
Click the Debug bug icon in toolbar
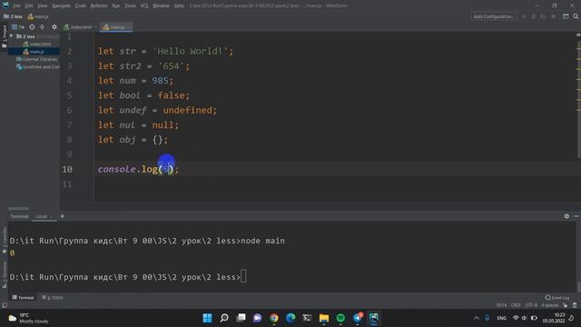point(534,16)
